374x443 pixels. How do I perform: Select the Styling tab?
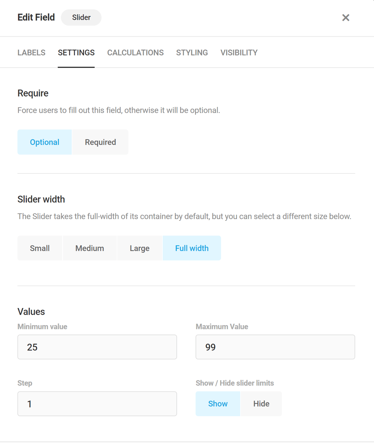[192, 53]
